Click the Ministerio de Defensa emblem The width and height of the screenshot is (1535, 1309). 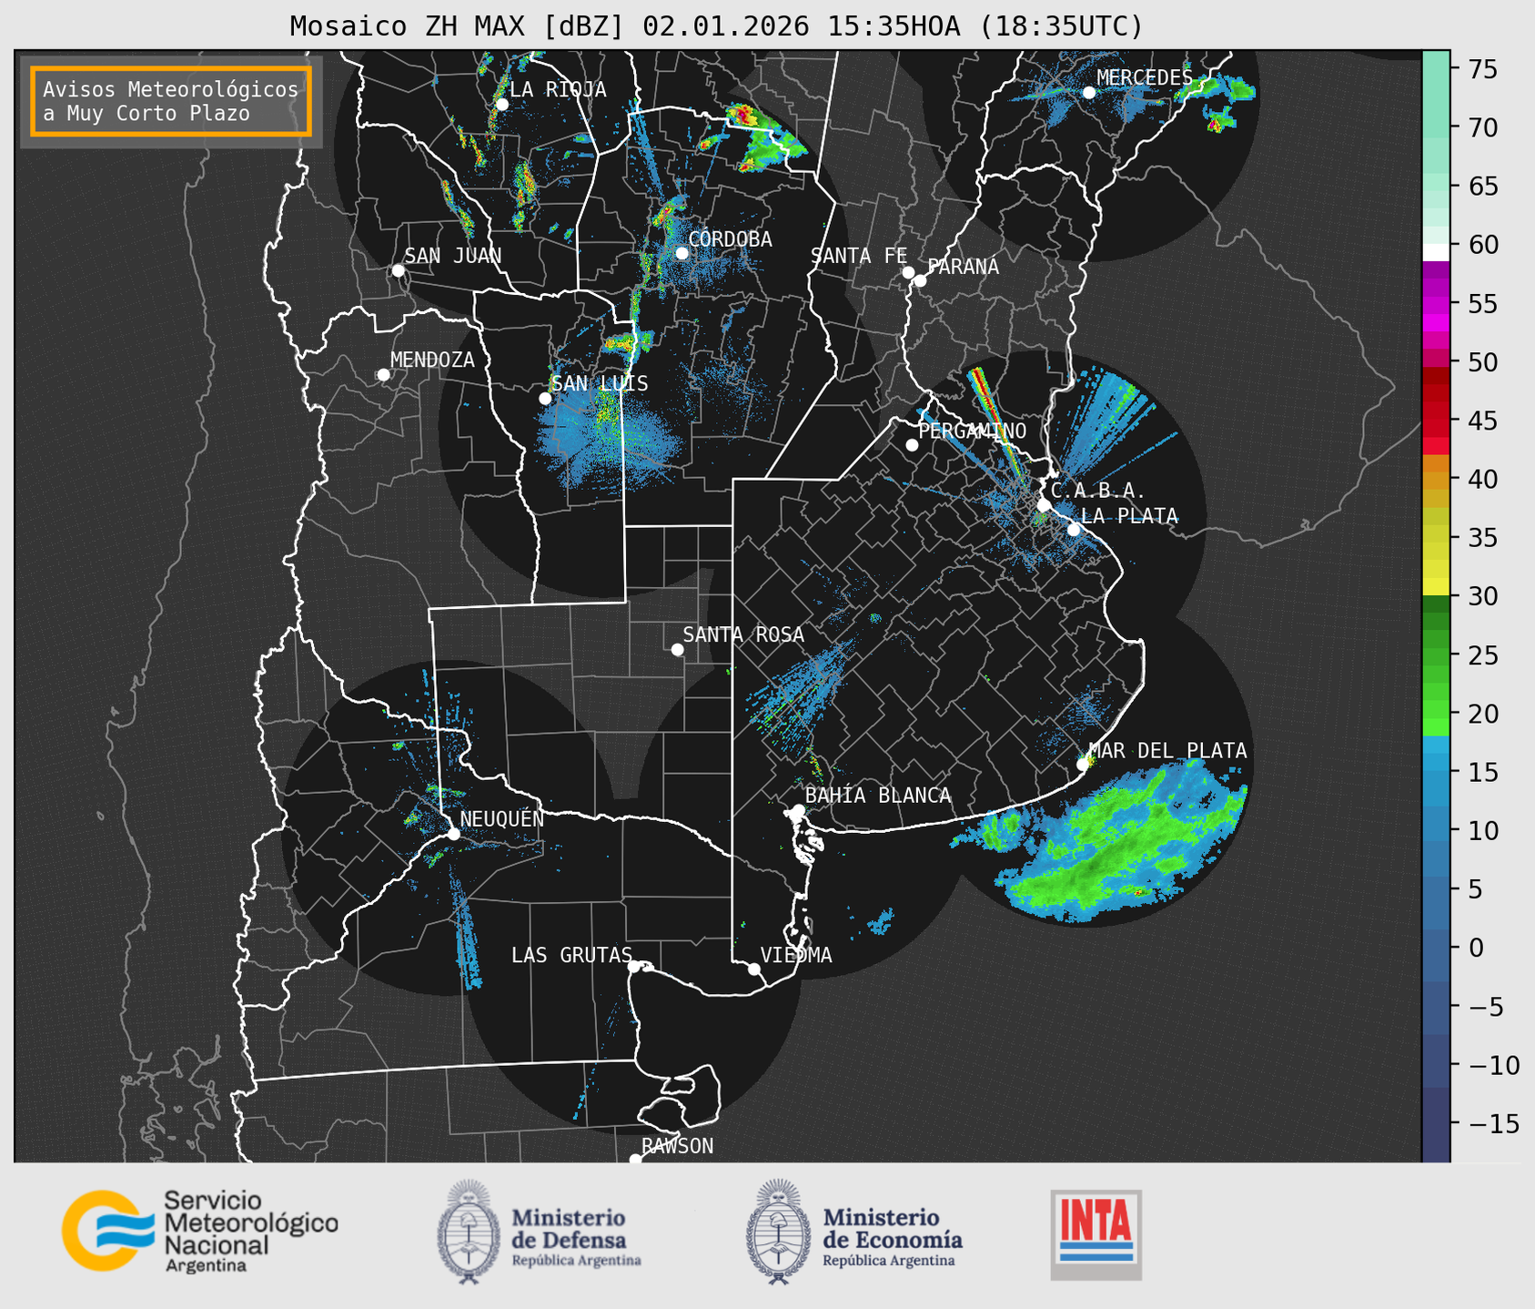coord(468,1232)
